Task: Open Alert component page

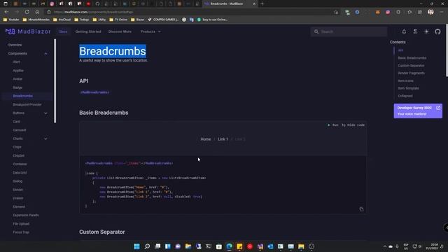Action: click(x=16, y=62)
